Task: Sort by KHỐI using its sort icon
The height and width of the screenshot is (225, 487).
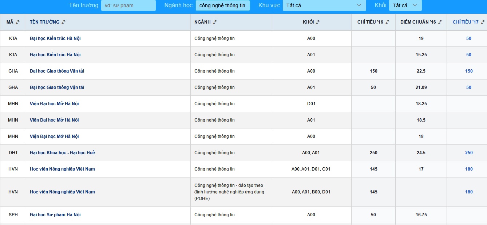Action: click(x=318, y=22)
